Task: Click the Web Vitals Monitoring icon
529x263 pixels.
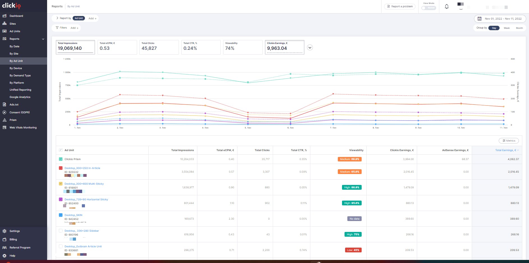Action: [4, 127]
